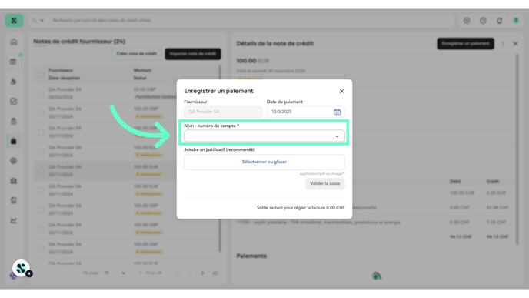
Task: Click the help widget bubble bottom-left
Action: click(21, 268)
